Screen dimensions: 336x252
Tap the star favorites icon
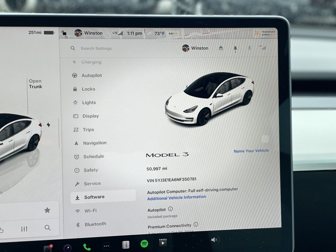coord(47,210)
